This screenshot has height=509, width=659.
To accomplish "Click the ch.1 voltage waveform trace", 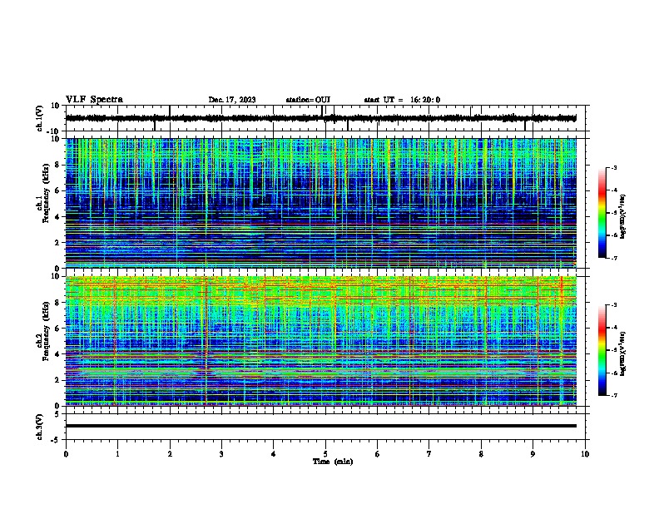I will 320,118.
